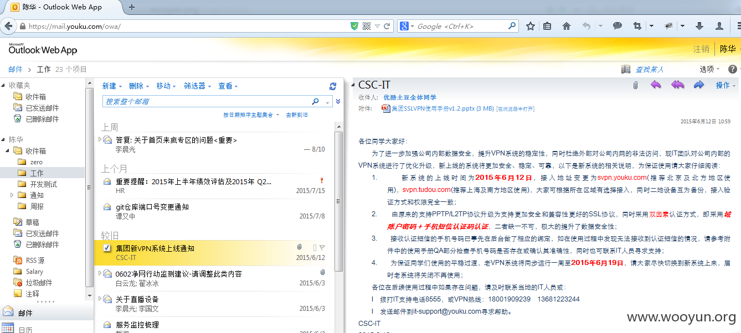Open the help question mark icon

point(733,69)
